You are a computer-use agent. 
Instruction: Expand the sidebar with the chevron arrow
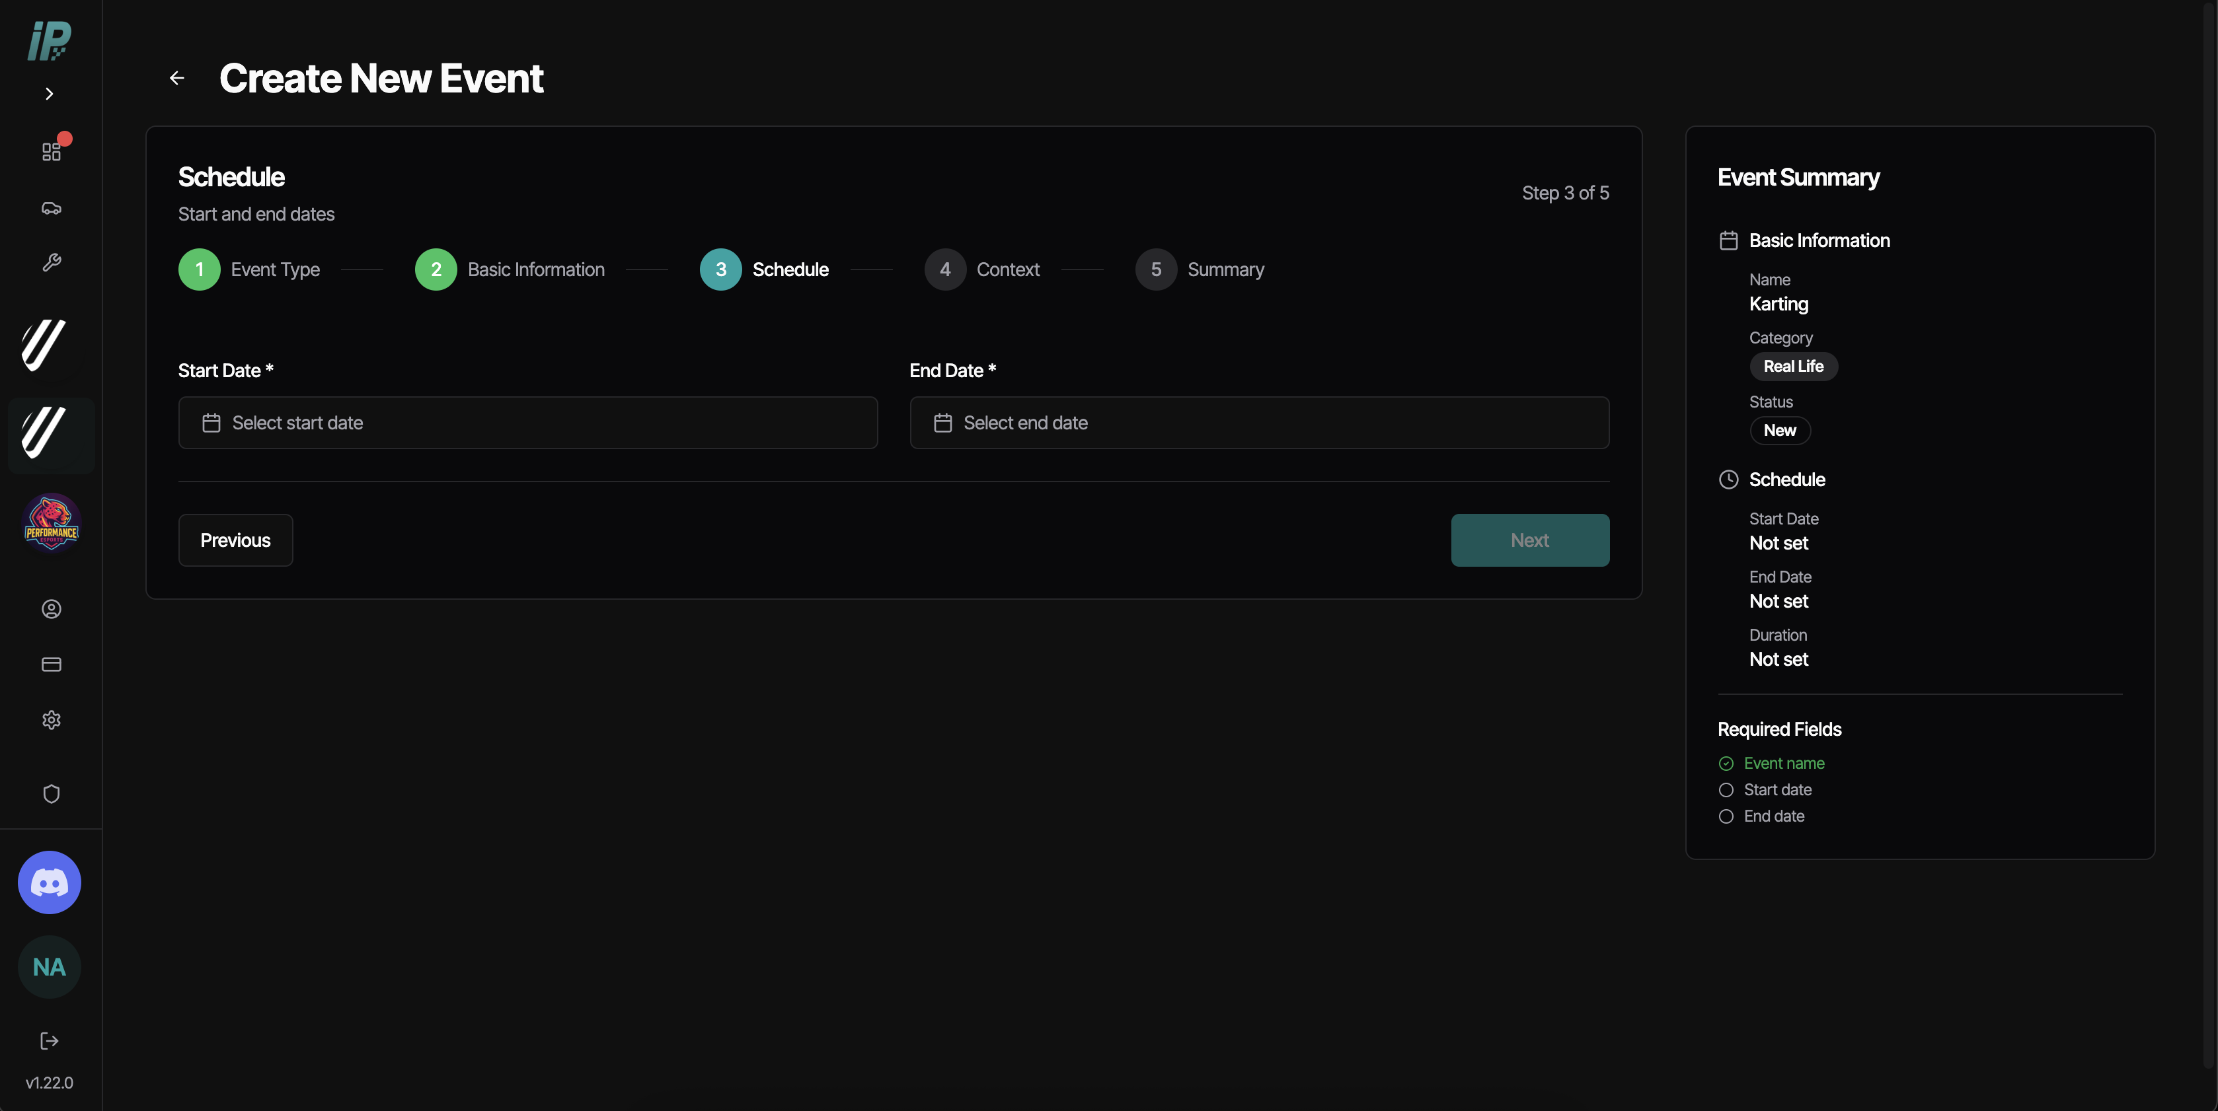coord(49,94)
